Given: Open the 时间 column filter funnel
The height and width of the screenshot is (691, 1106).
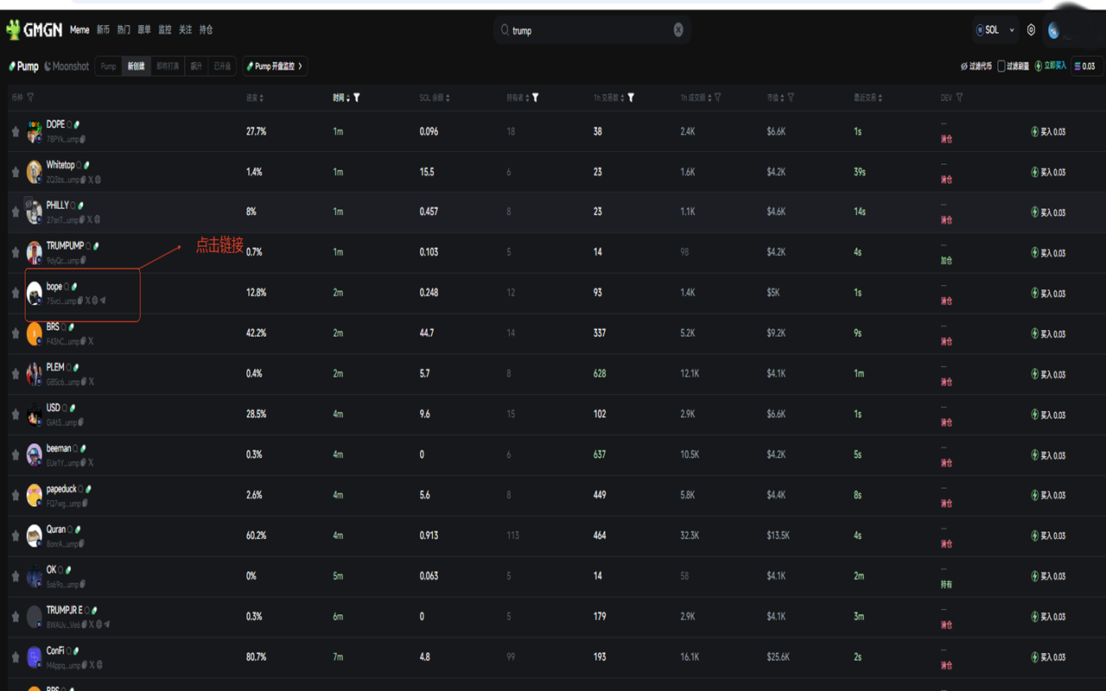Looking at the screenshot, I should click(x=357, y=98).
